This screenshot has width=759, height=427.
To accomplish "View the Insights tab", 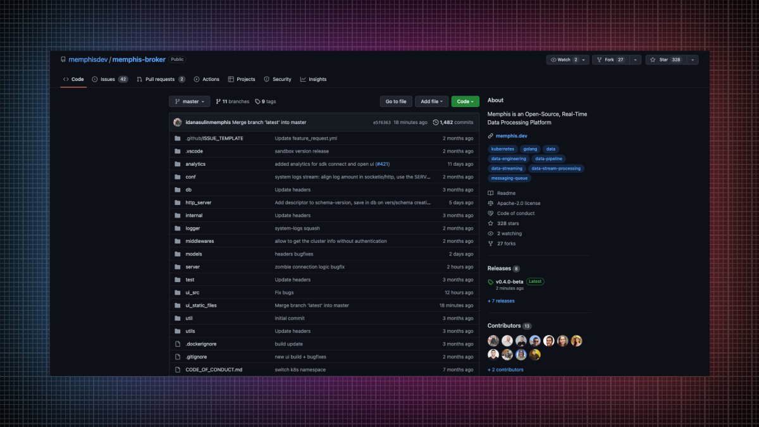I will (x=314, y=79).
